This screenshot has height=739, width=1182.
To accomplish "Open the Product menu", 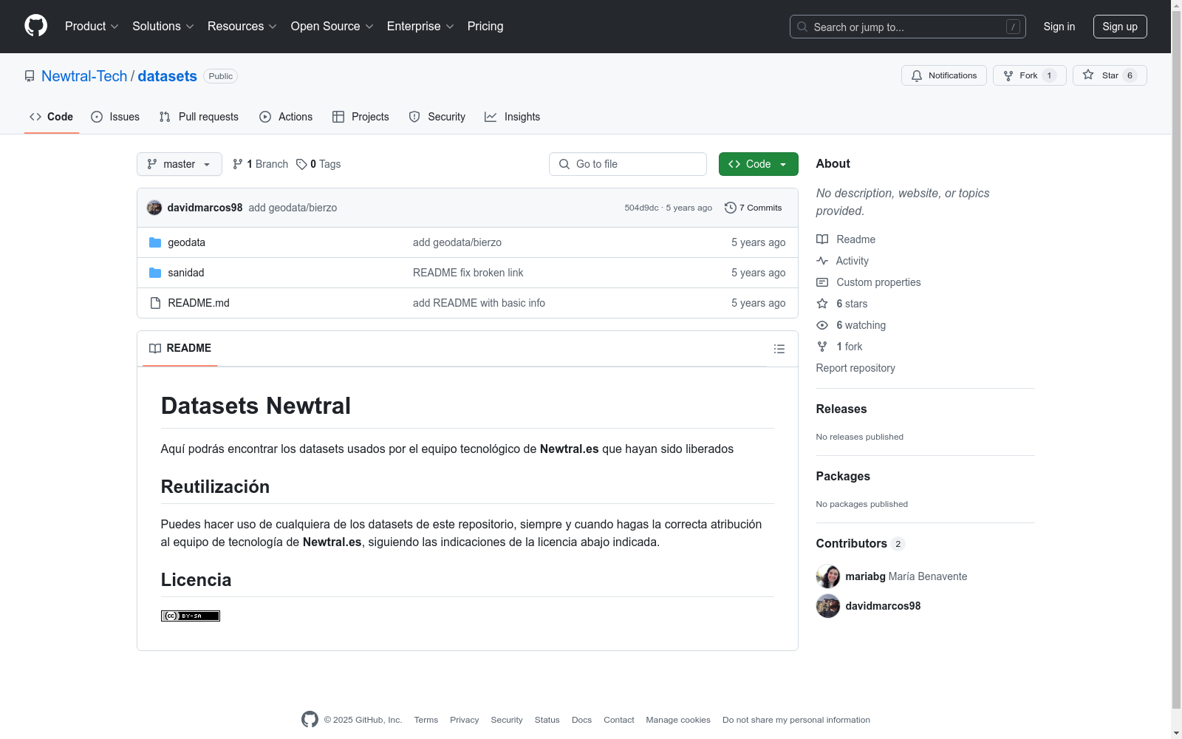I will tap(92, 27).
